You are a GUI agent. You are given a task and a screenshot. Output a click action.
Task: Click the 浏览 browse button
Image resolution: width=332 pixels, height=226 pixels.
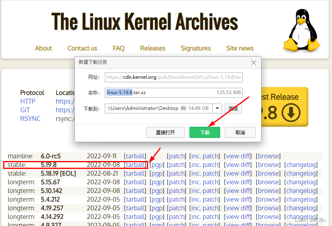pos(233,108)
